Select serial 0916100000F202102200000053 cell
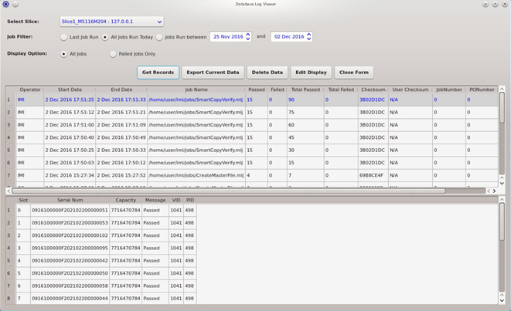The image size is (511, 311). point(70,223)
